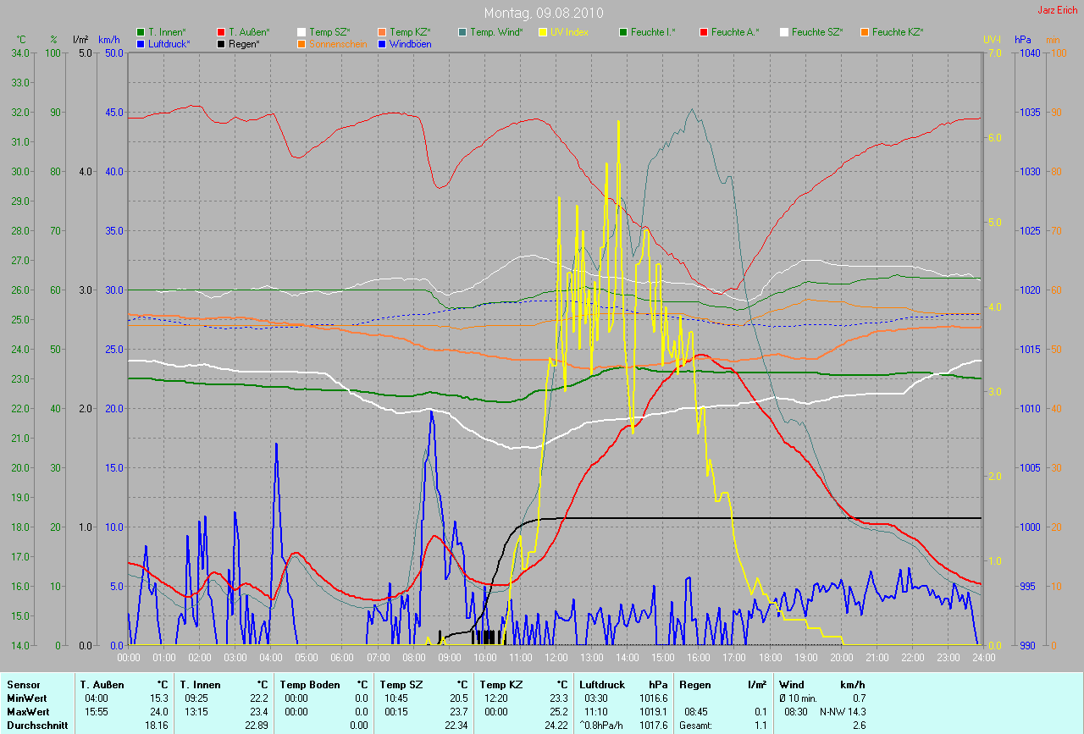Select the Luftdruck column header in table
The width and height of the screenshot is (1084, 734).
[x=602, y=684]
